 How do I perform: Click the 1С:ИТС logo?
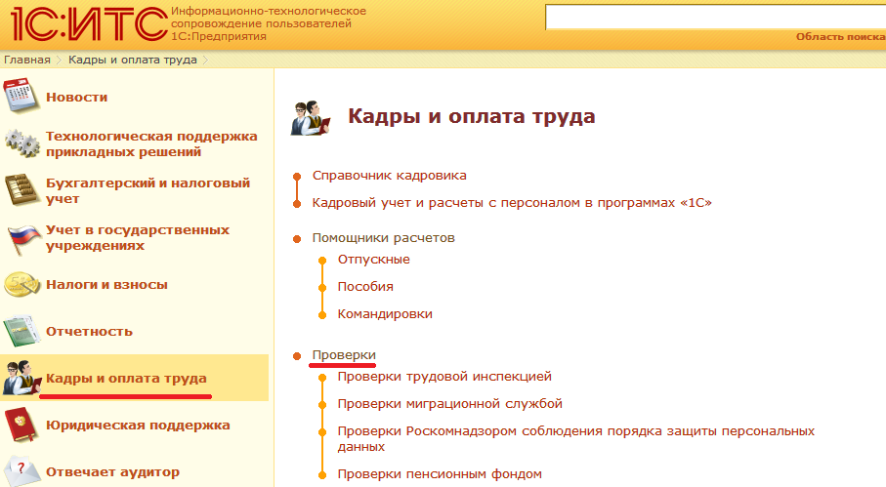click(89, 24)
